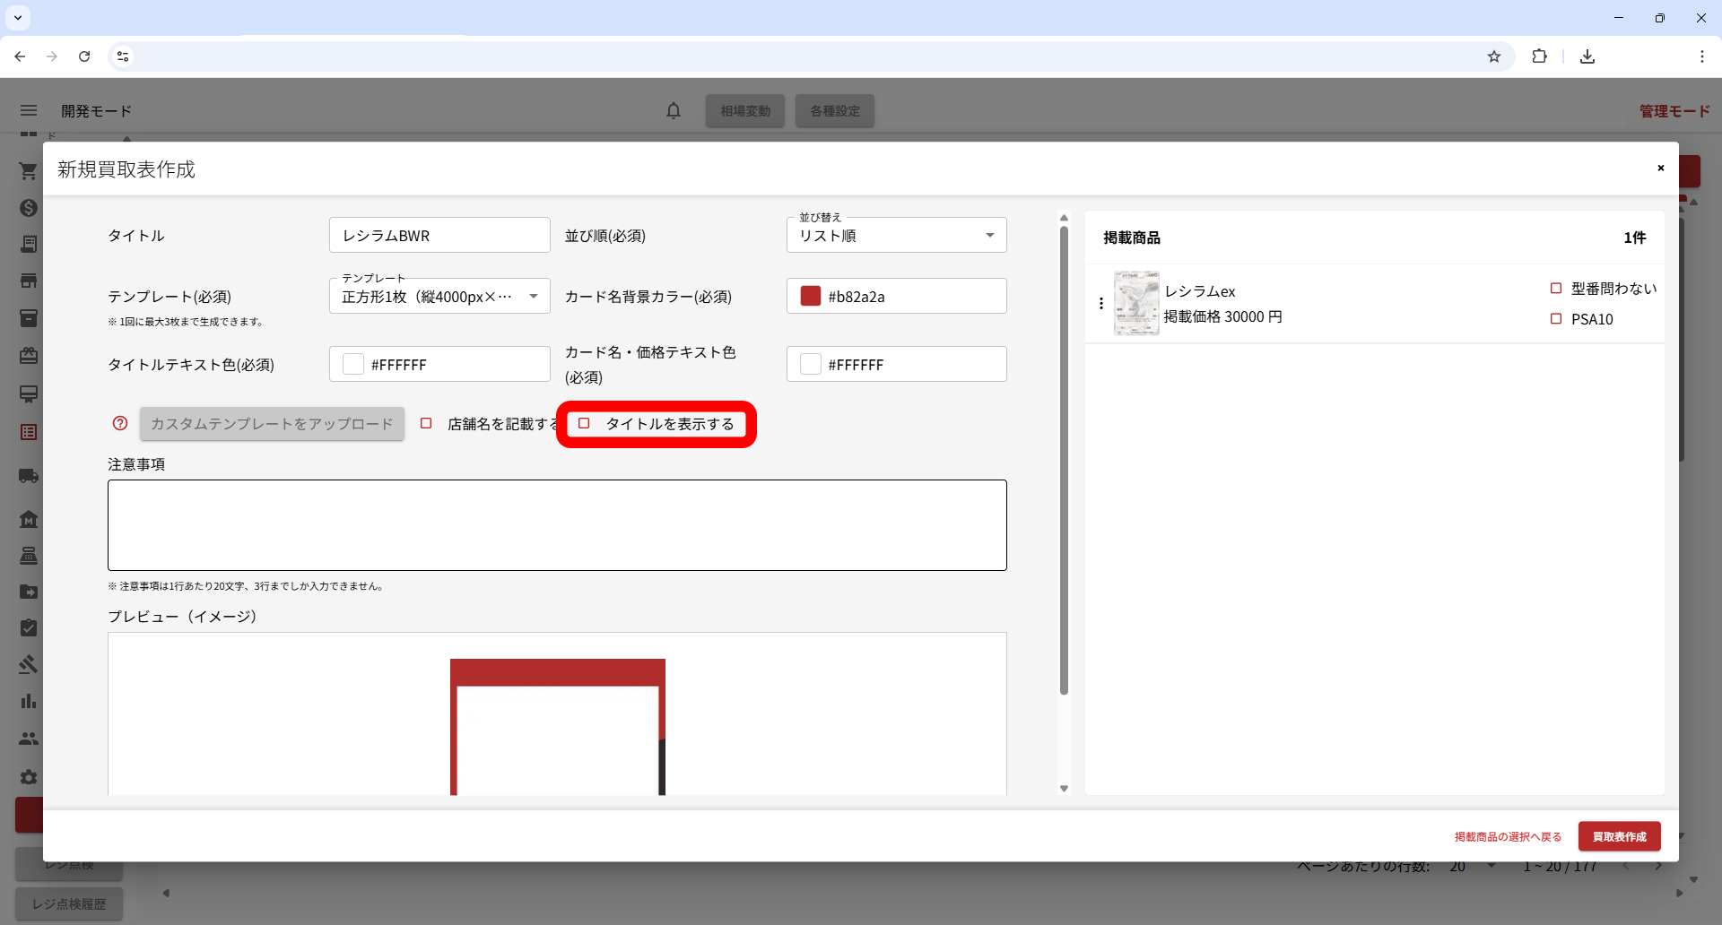Click the three-dot handle beside レシラムex
1722x925 pixels.
pos(1101,304)
